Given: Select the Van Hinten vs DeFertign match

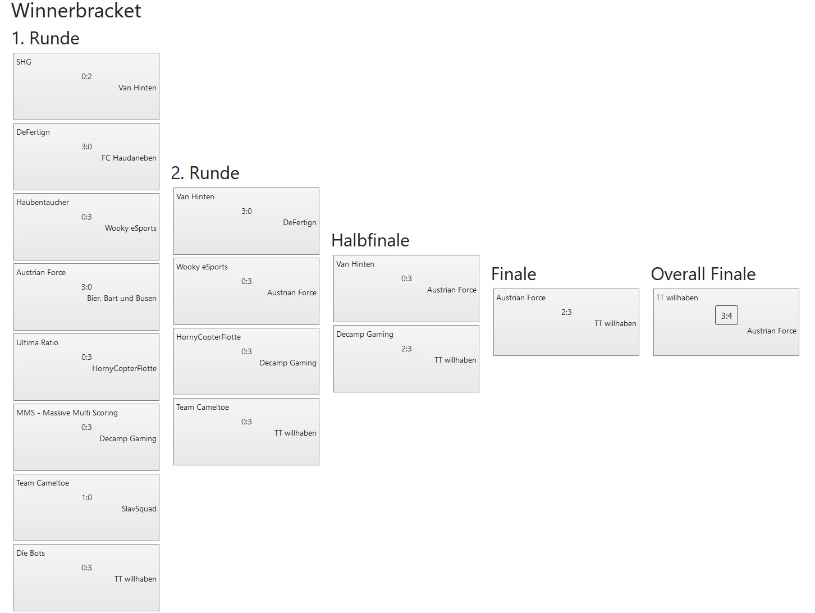Looking at the screenshot, I should [246, 221].
